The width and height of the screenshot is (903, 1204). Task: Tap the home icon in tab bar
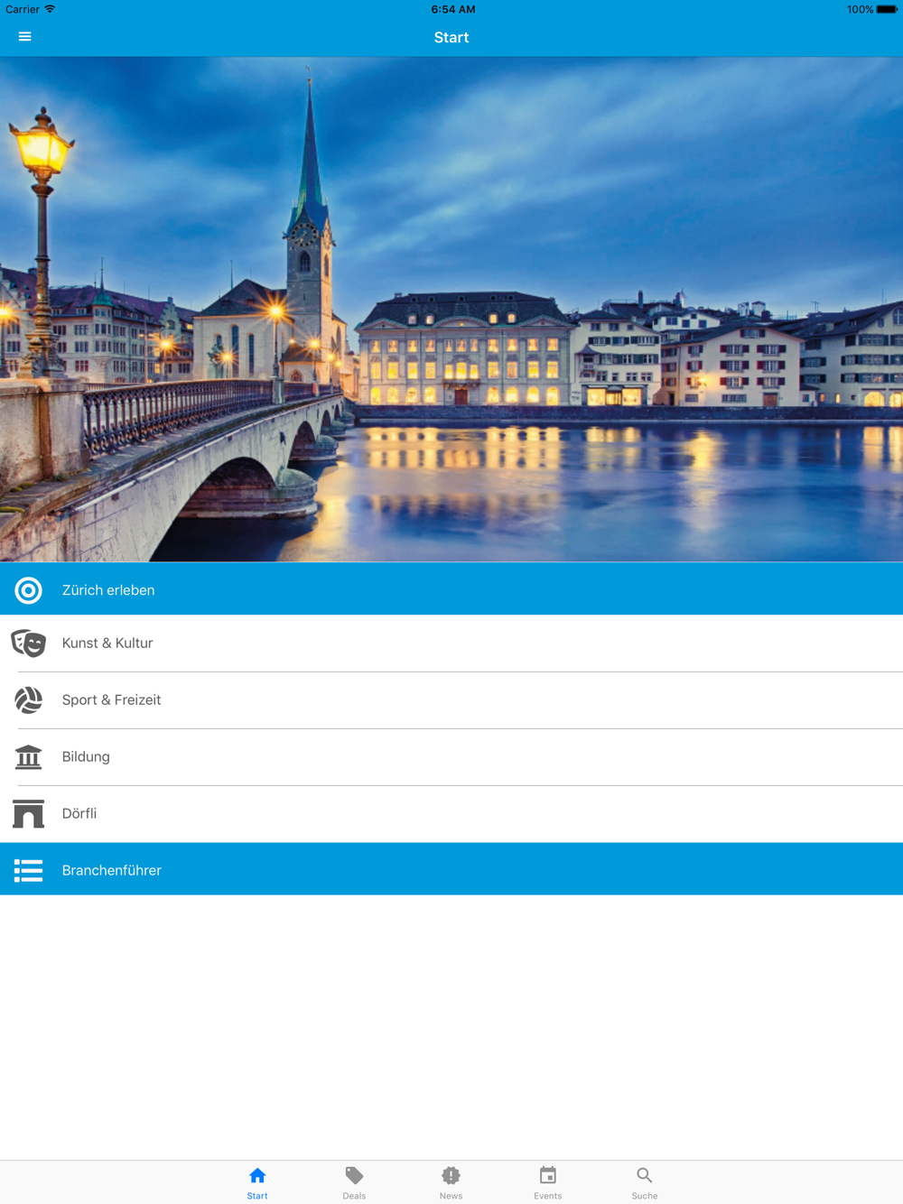[x=257, y=1175]
